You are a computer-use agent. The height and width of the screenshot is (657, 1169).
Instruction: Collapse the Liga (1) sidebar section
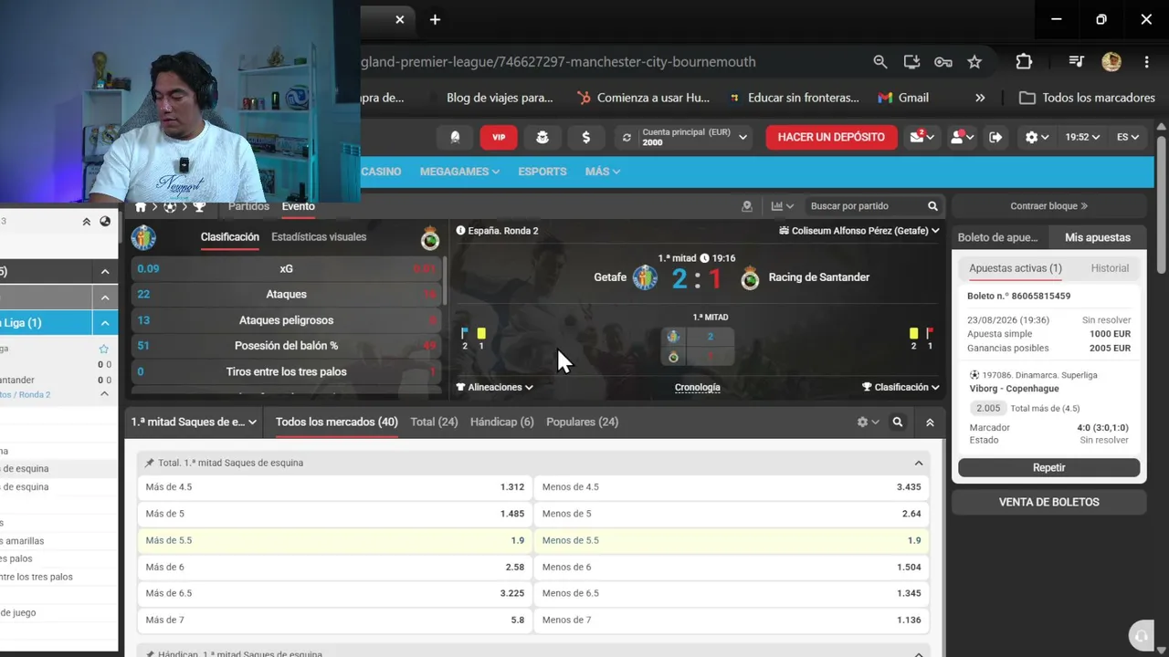tap(105, 323)
